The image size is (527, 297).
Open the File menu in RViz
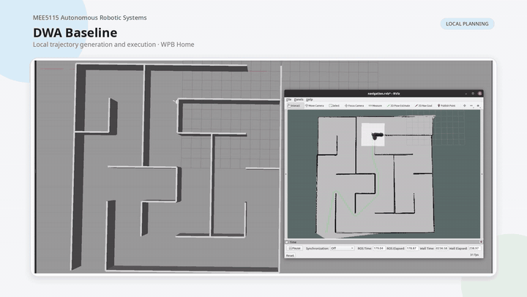click(288, 99)
